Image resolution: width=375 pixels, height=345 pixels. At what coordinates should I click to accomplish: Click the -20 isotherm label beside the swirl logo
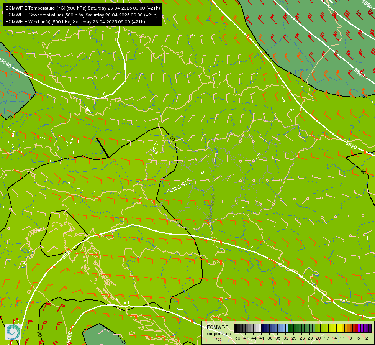click(39, 335)
